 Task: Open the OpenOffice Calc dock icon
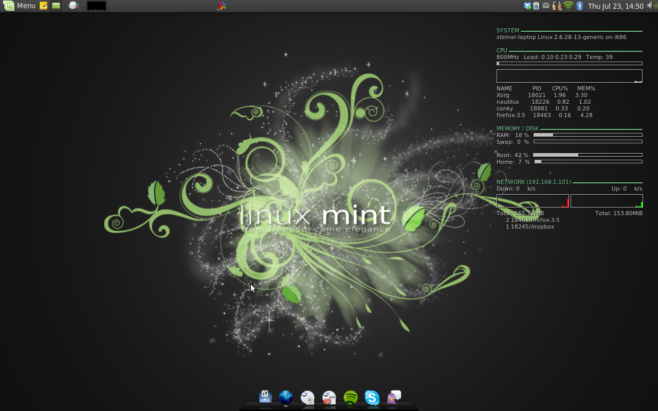329,398
